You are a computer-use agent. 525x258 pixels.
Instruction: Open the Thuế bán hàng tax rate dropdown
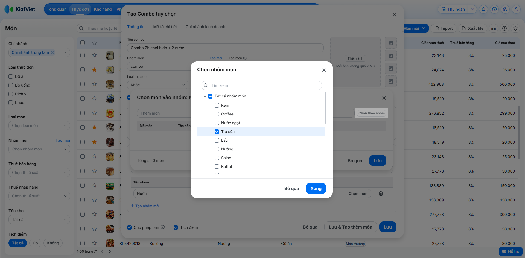39,173
